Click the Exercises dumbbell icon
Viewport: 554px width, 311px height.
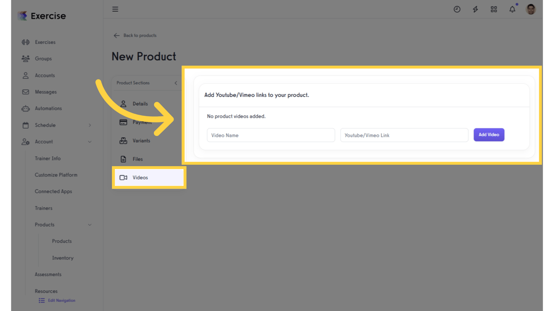point(26,42)
